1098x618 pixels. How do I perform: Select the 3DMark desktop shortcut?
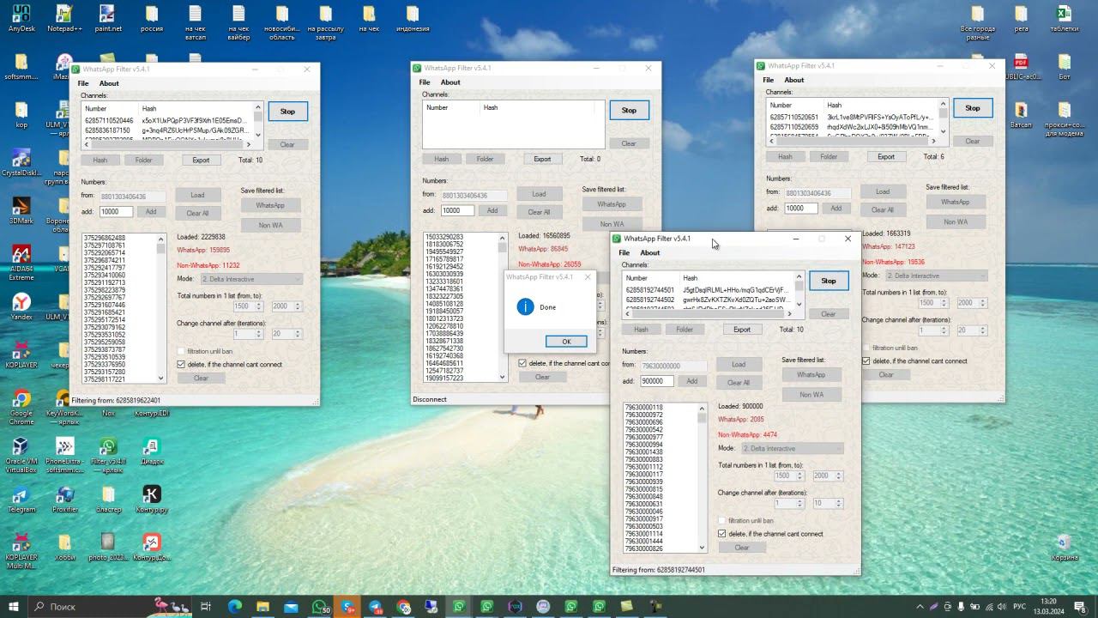coord(21,211)
